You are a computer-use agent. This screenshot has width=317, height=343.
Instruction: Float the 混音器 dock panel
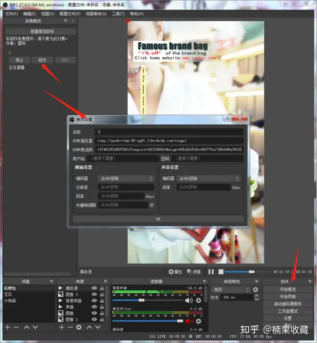point(204,281)
